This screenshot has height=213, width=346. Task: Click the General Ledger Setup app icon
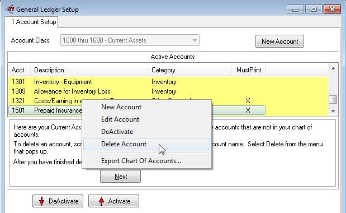coord(10,10)
